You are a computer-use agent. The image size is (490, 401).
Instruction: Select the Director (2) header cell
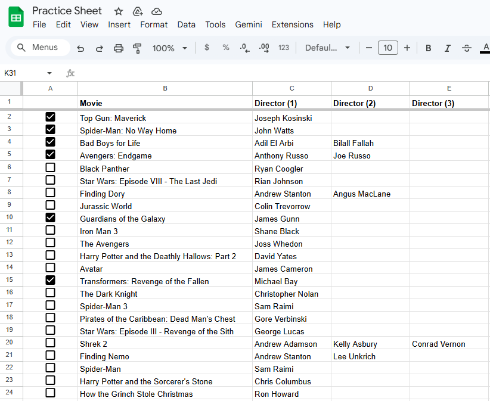click(x=370, y=103)
